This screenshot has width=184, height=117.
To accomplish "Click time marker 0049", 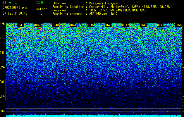I will [x=161, y=25].
